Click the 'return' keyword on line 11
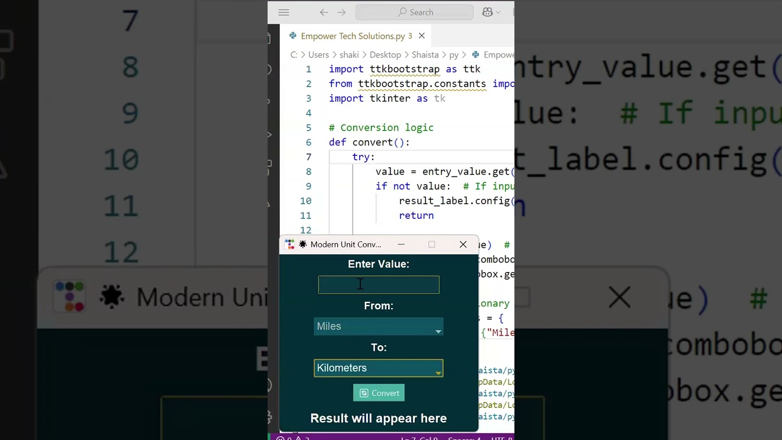The image size is (782, 440). point(416,216)
